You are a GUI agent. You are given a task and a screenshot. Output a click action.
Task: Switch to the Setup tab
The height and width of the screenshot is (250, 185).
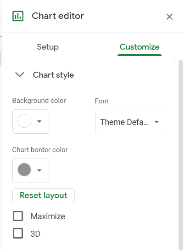tap(48, 47)
